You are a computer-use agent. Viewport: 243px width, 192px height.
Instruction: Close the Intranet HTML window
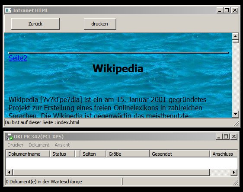(235, 10)
